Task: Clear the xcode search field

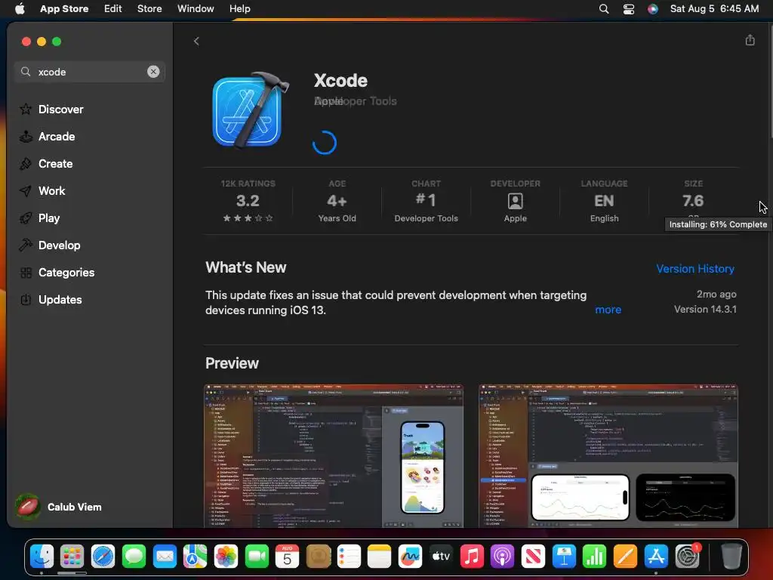Action: click(153, 72)
